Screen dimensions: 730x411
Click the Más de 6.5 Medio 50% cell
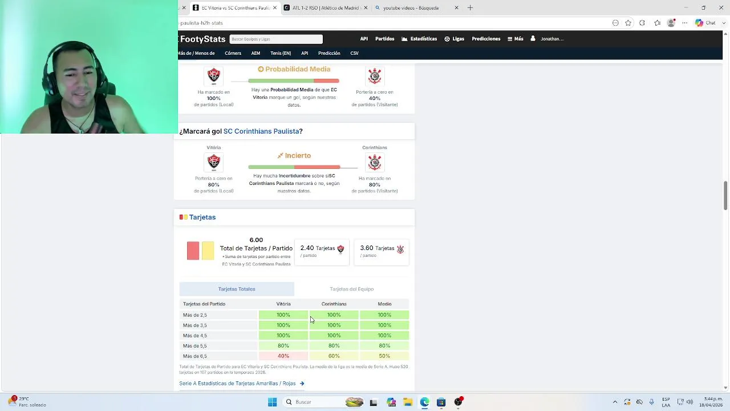click(x=384, y=356)
